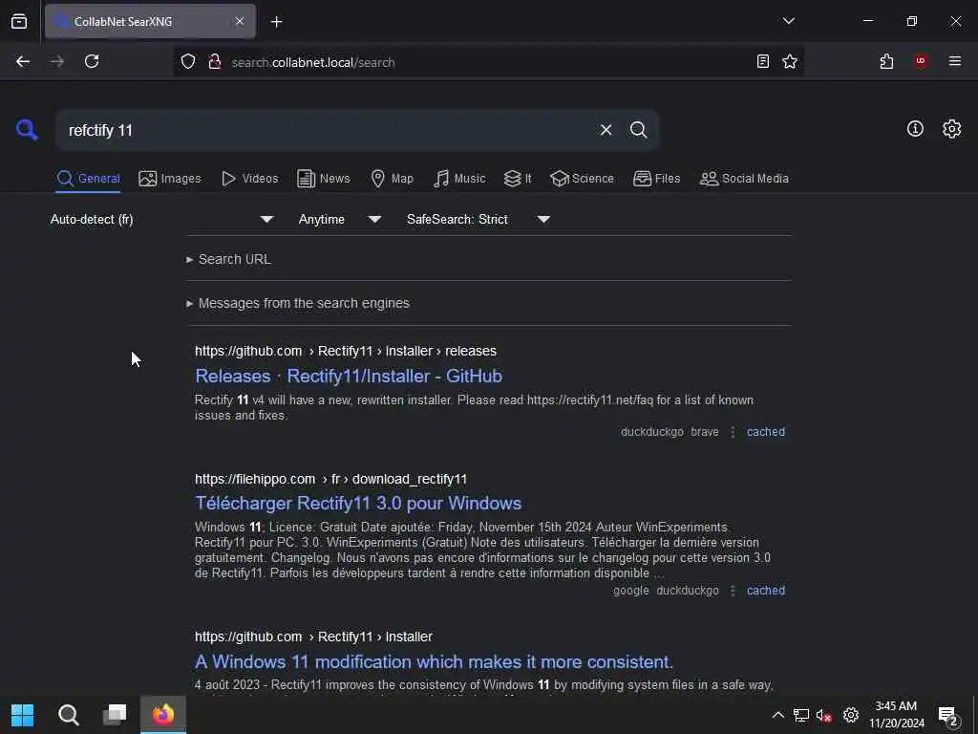Toggle reader view icon
The image size is (978, 734).
[763, 61]
